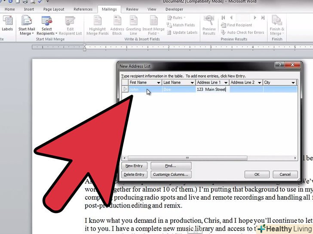
Task: Click Find Recipient in the ribbon
Action: click(x=236, y=25)
